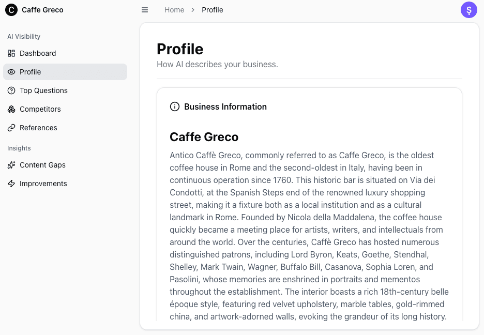Click the Caffe Greco logo icon
The height and width of the screenshot is (335, 484).
[x=11, y=10]
